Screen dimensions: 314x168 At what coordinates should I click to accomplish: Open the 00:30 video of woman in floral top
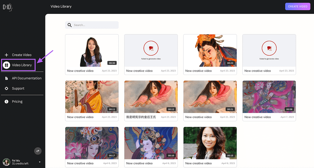click(92, 51)
